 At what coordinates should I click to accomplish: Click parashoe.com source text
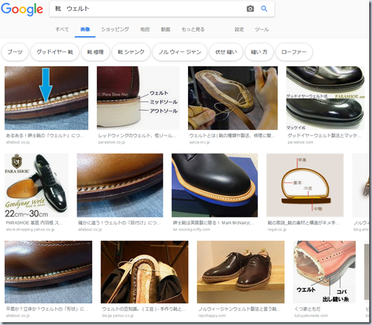pos(300,142)
